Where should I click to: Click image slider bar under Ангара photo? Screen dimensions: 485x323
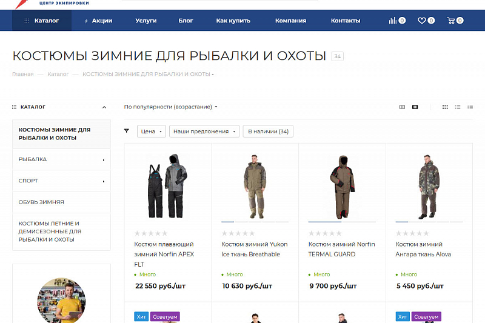pos(429,222)
